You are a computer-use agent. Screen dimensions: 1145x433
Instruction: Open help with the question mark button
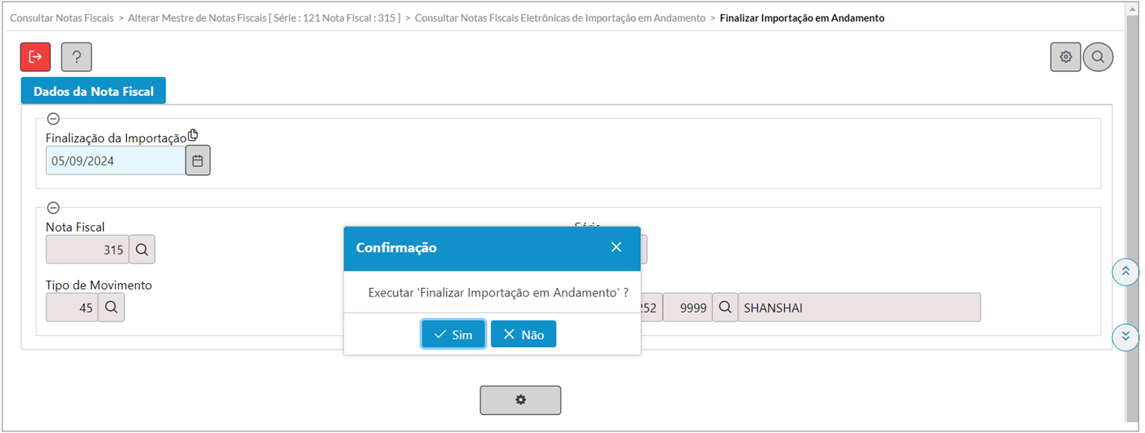[76, 56]
